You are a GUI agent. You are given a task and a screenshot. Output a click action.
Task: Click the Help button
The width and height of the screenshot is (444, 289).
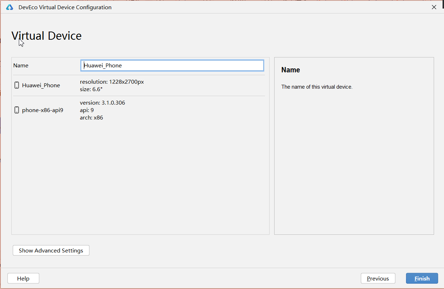click(x=23, y=278)
